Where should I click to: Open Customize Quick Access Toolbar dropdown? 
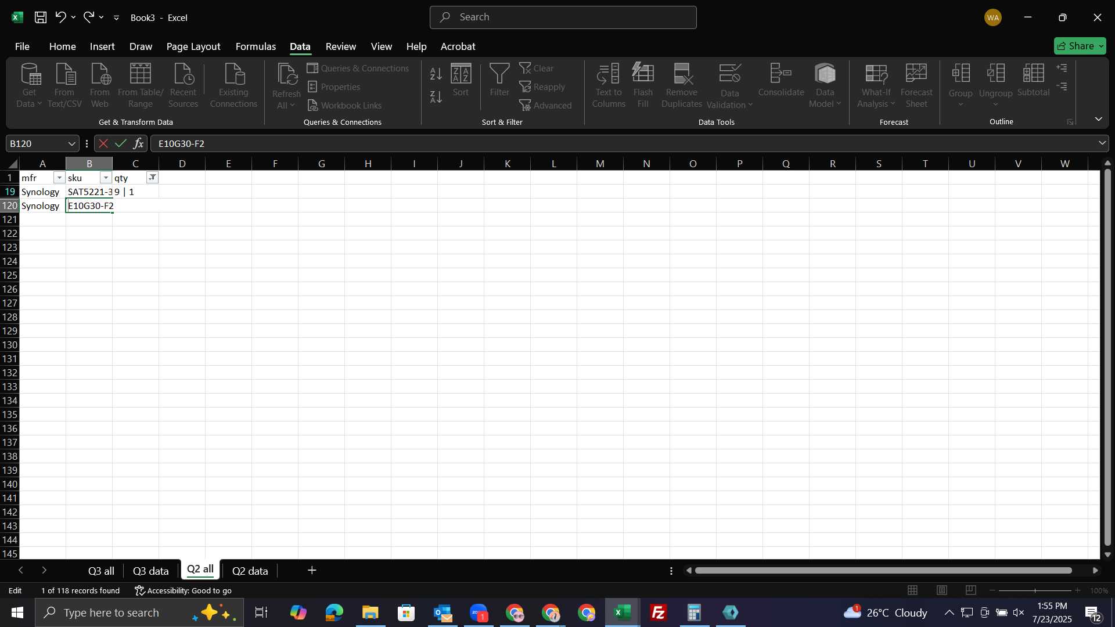pyautogui.click(x=116, y=18)
